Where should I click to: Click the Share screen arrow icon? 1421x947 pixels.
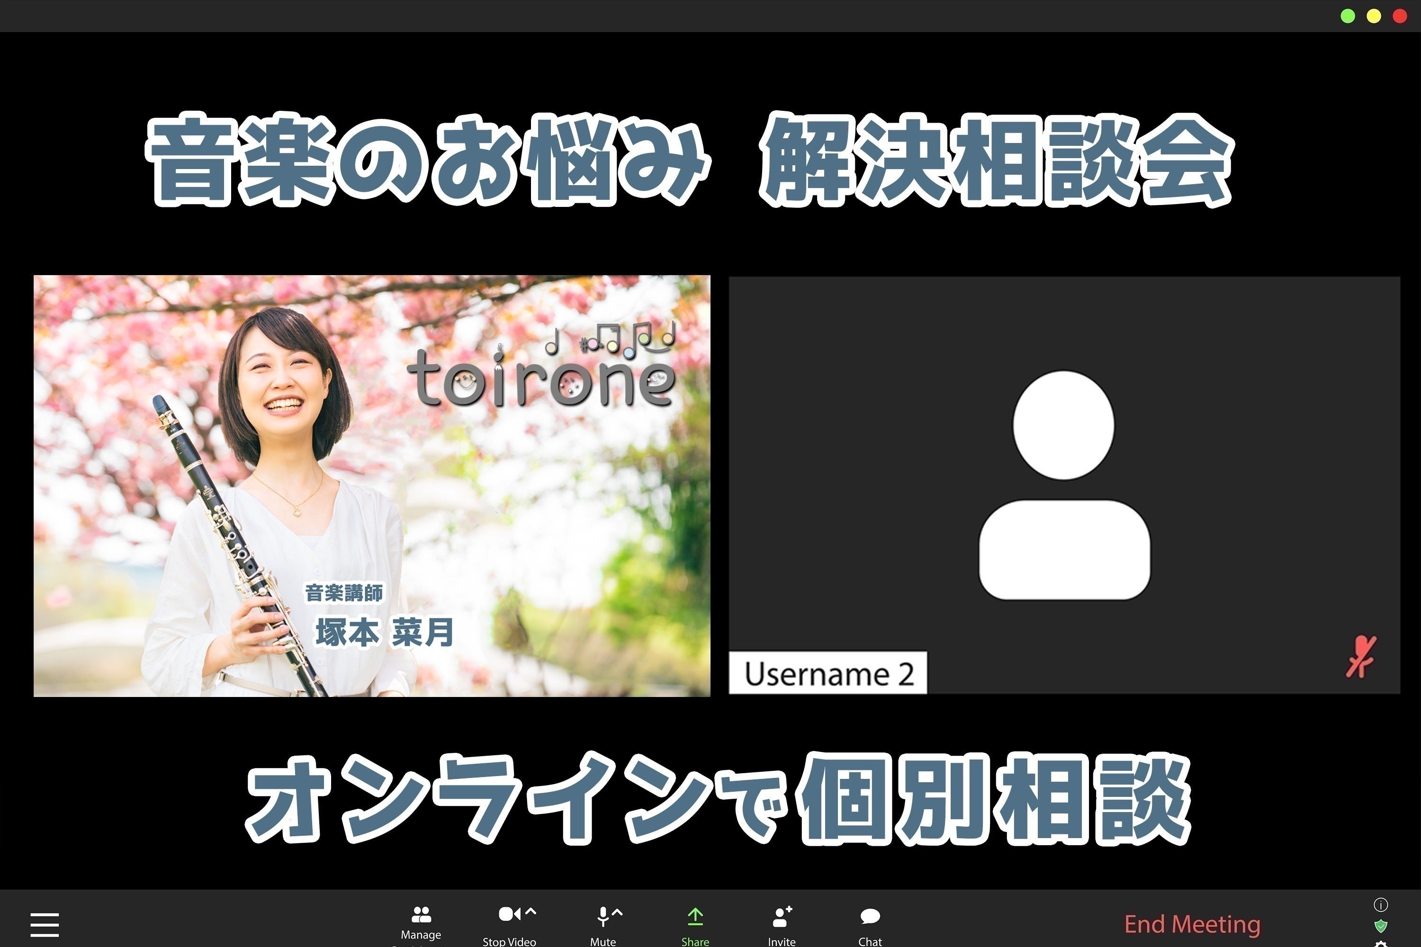(695, 917)
